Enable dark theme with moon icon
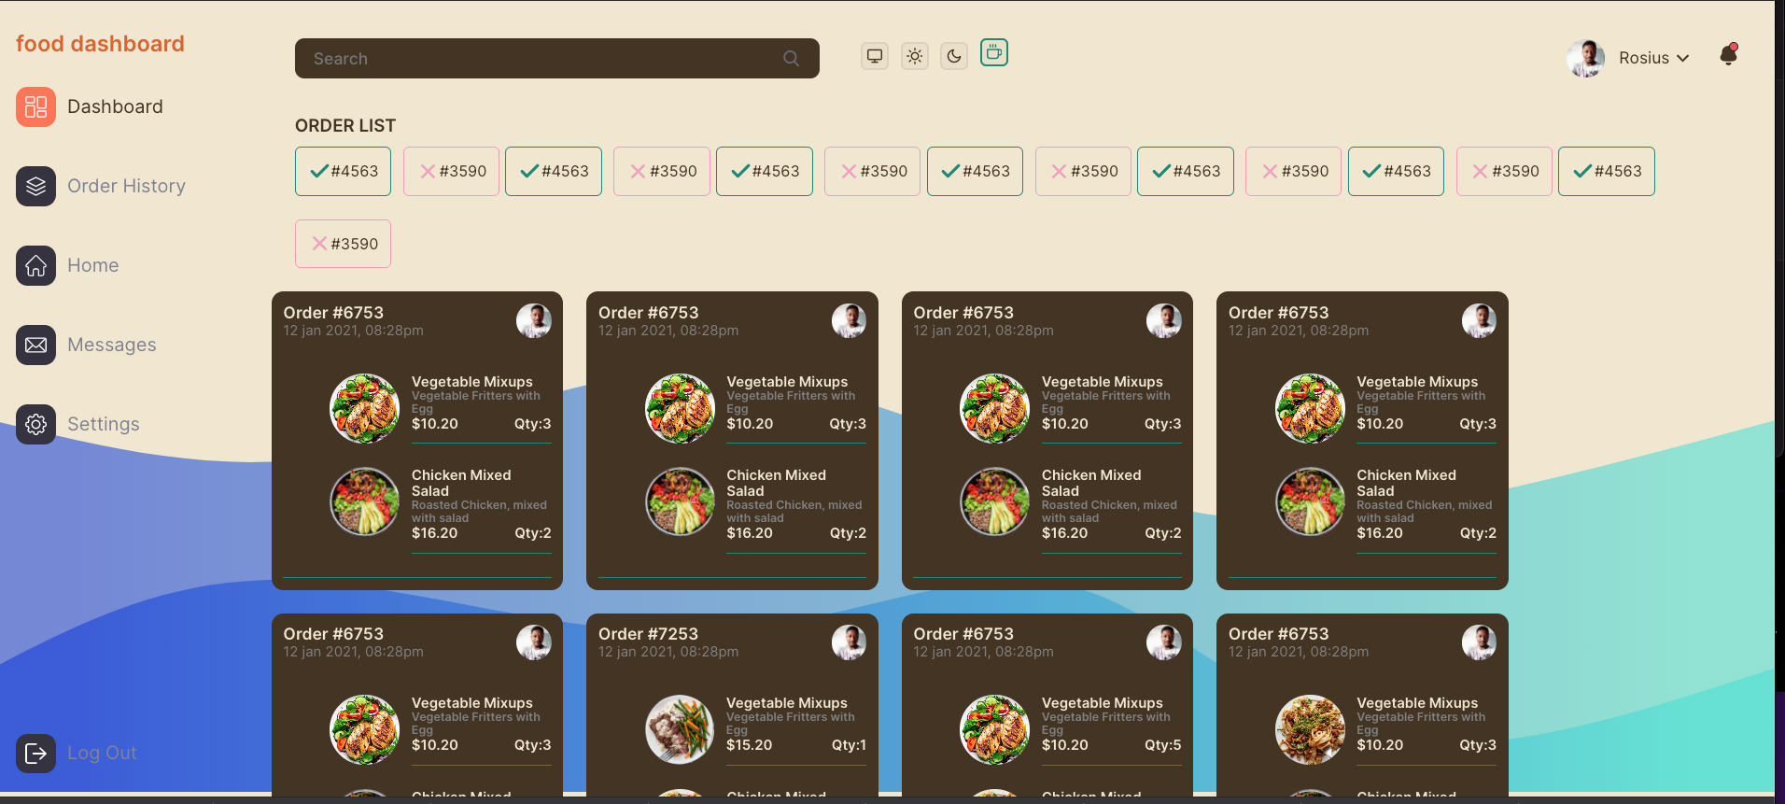 (x=954, y=56)
